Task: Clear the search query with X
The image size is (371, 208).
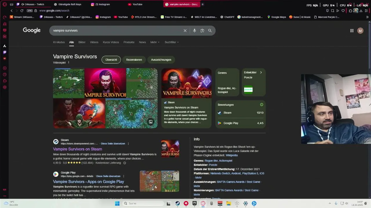Action: click(x=185, y=31)
